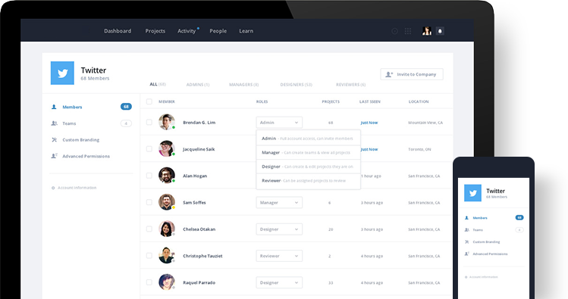Open the People navigation item

pos(218,31)
